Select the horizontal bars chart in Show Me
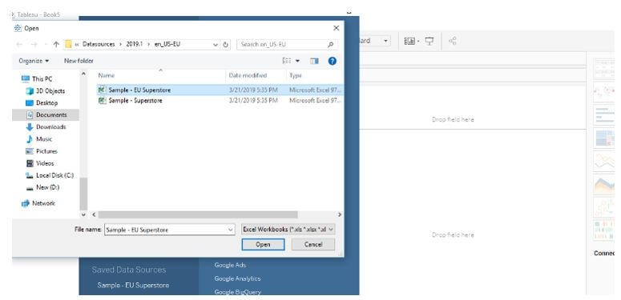621x300 pixels. (x=603, y=114)
